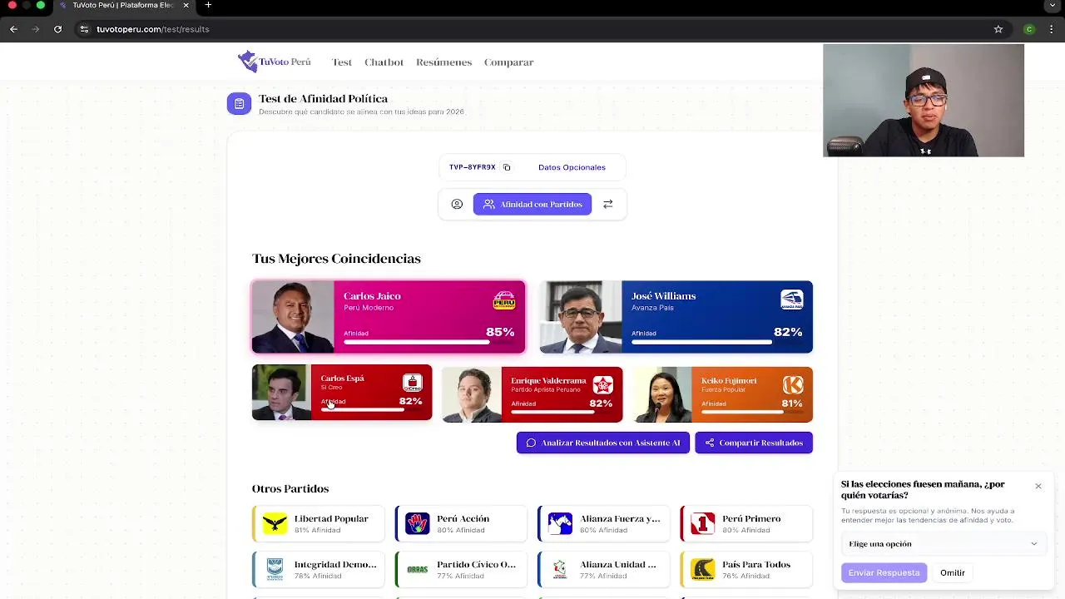
Task: Click the Omitir button
Action: pyautogui.click(x=953, y=572)
